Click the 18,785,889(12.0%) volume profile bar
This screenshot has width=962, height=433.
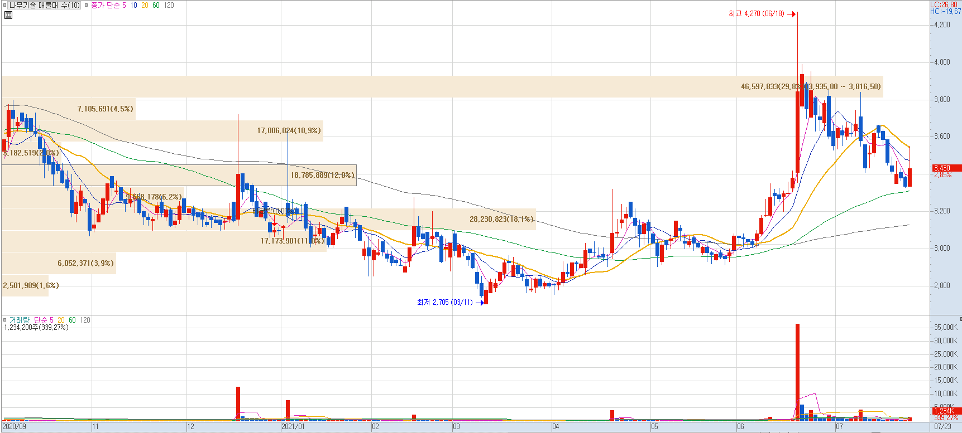pyautogui.click(x=179, y=175)
